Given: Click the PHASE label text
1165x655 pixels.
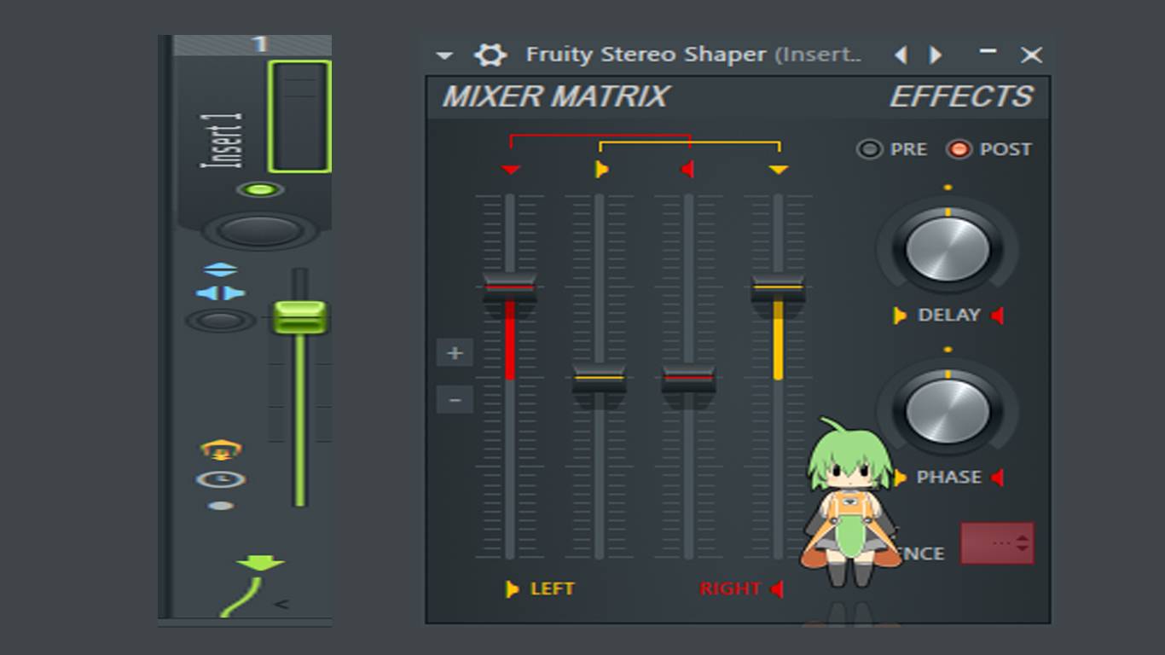Looking at the screenshot, I should click(x=948, y=478).
